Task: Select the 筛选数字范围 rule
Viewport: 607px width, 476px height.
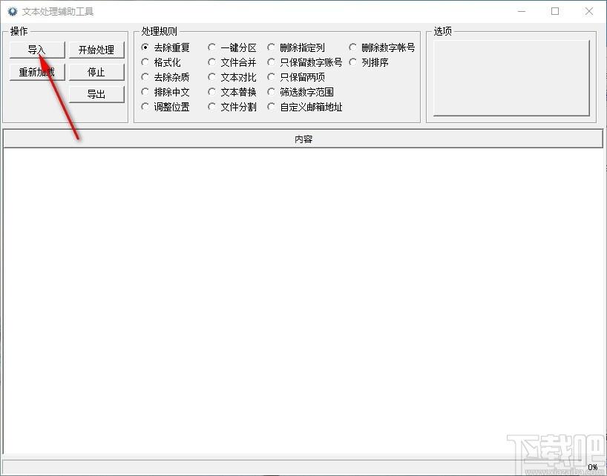Action: click(x=301, y=92)
